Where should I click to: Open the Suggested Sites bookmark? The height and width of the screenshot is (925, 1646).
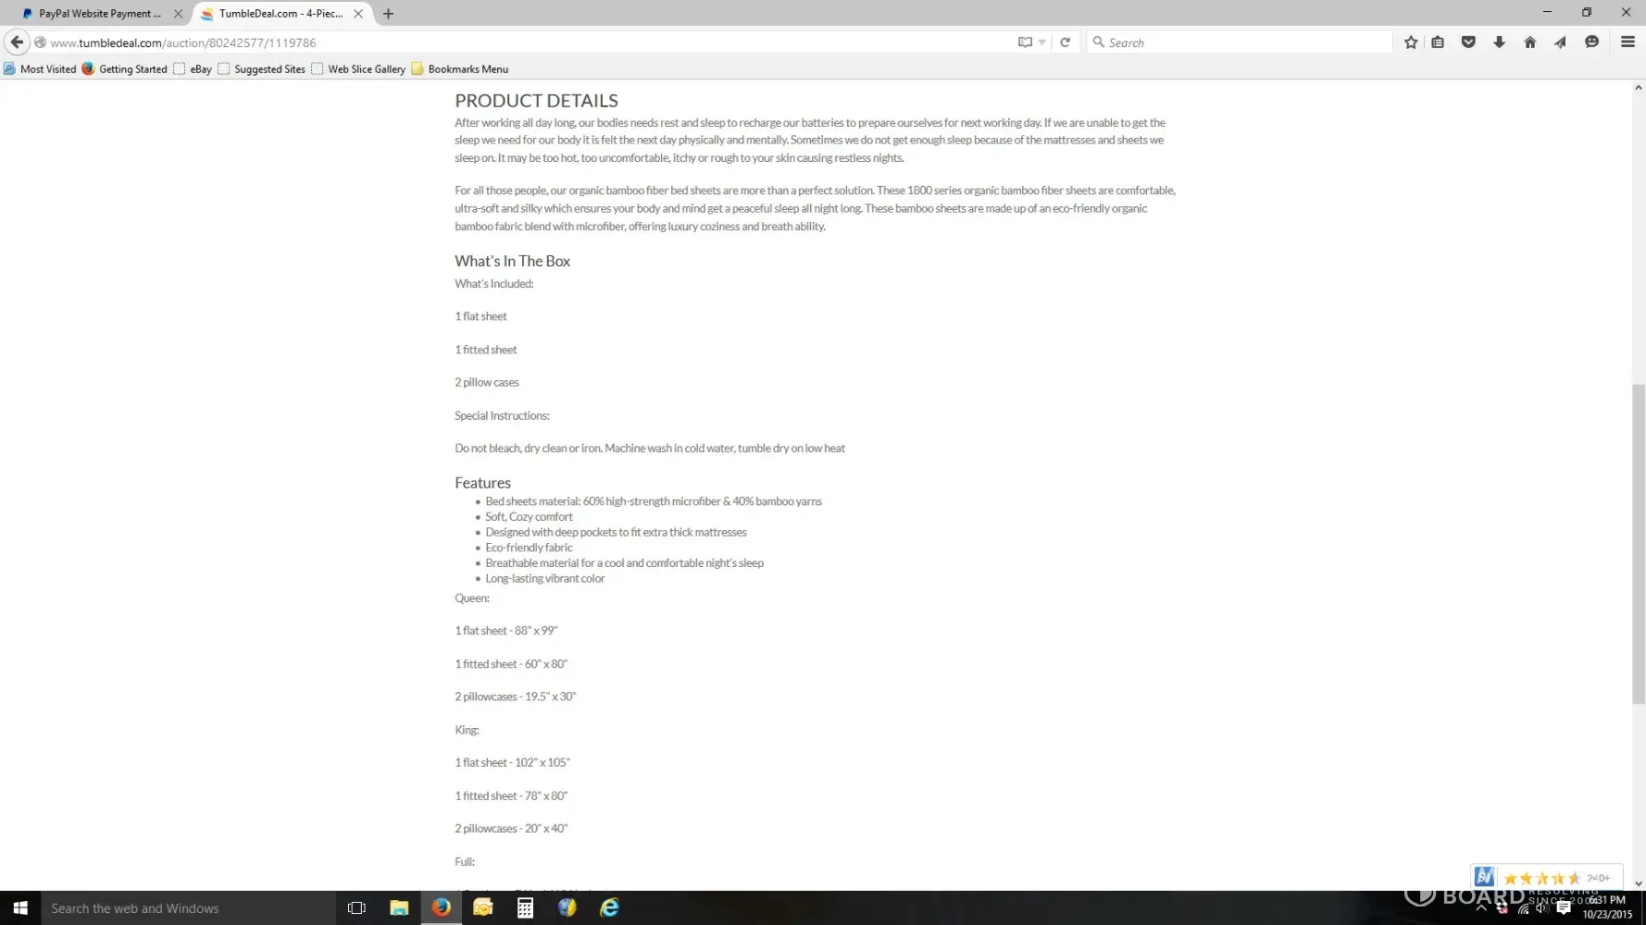261,69
